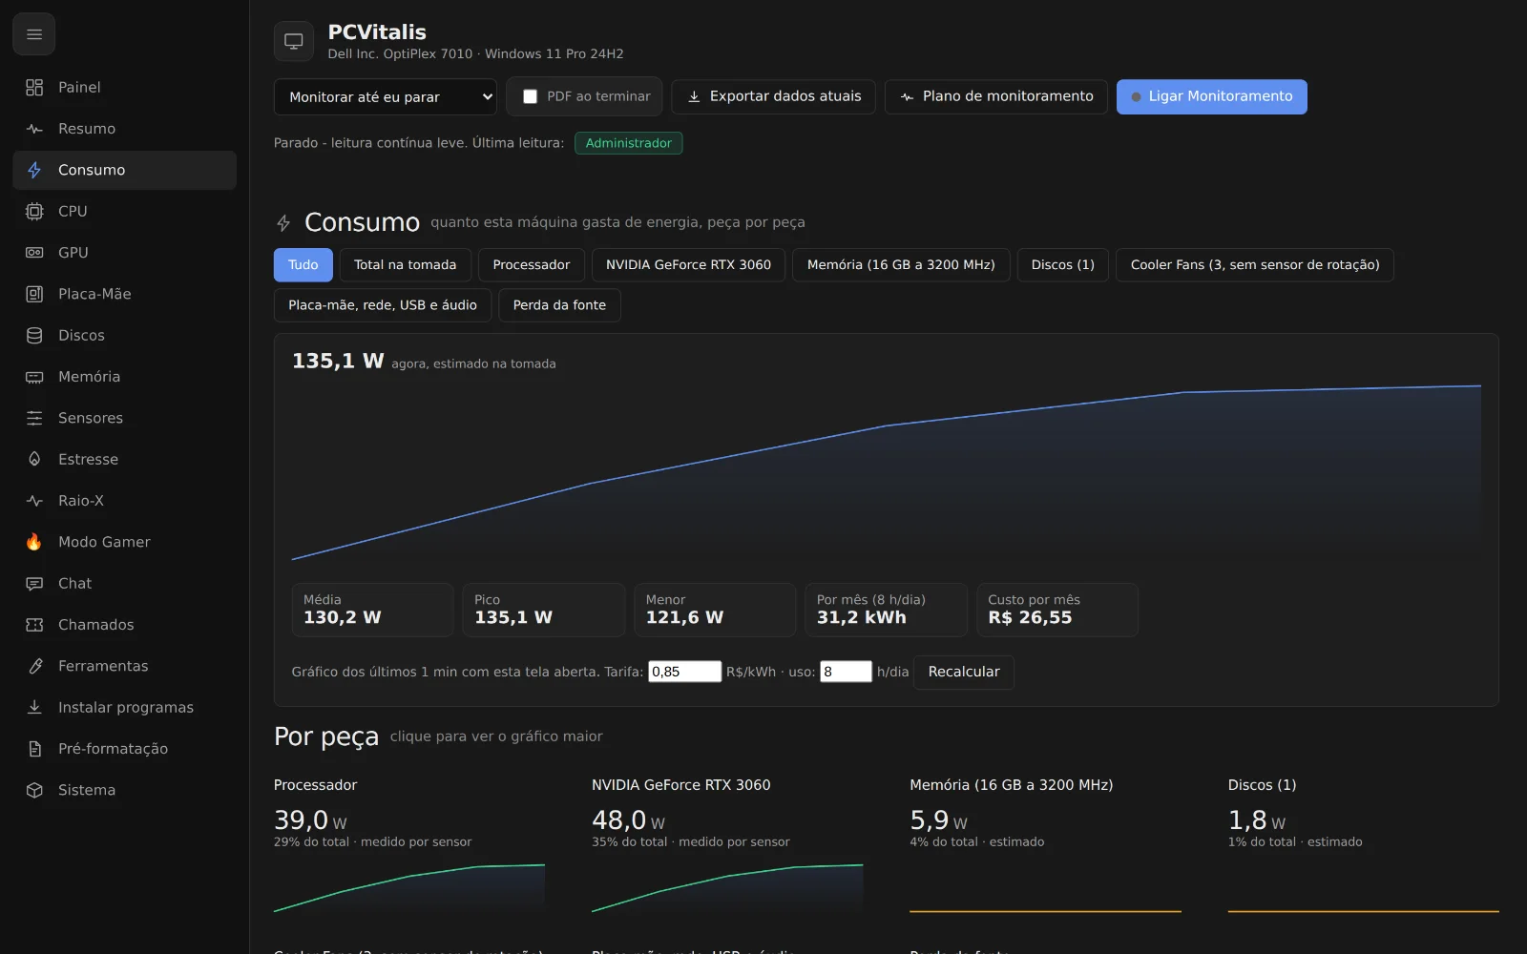Start Ligar Monitoramento
The height and width of the screenshot is (954, 1527).
[x=1212, y=96]
